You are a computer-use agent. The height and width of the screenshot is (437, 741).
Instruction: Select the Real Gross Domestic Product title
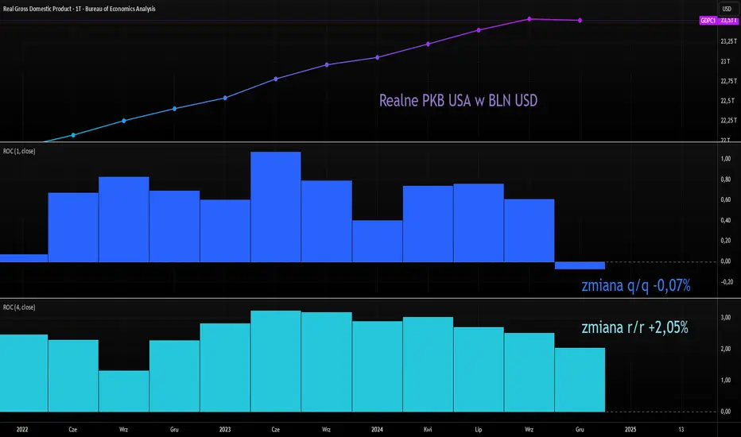79,9
